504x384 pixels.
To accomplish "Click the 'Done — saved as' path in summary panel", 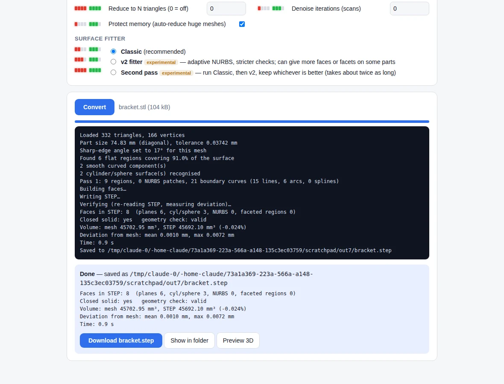I will [196, 278].
